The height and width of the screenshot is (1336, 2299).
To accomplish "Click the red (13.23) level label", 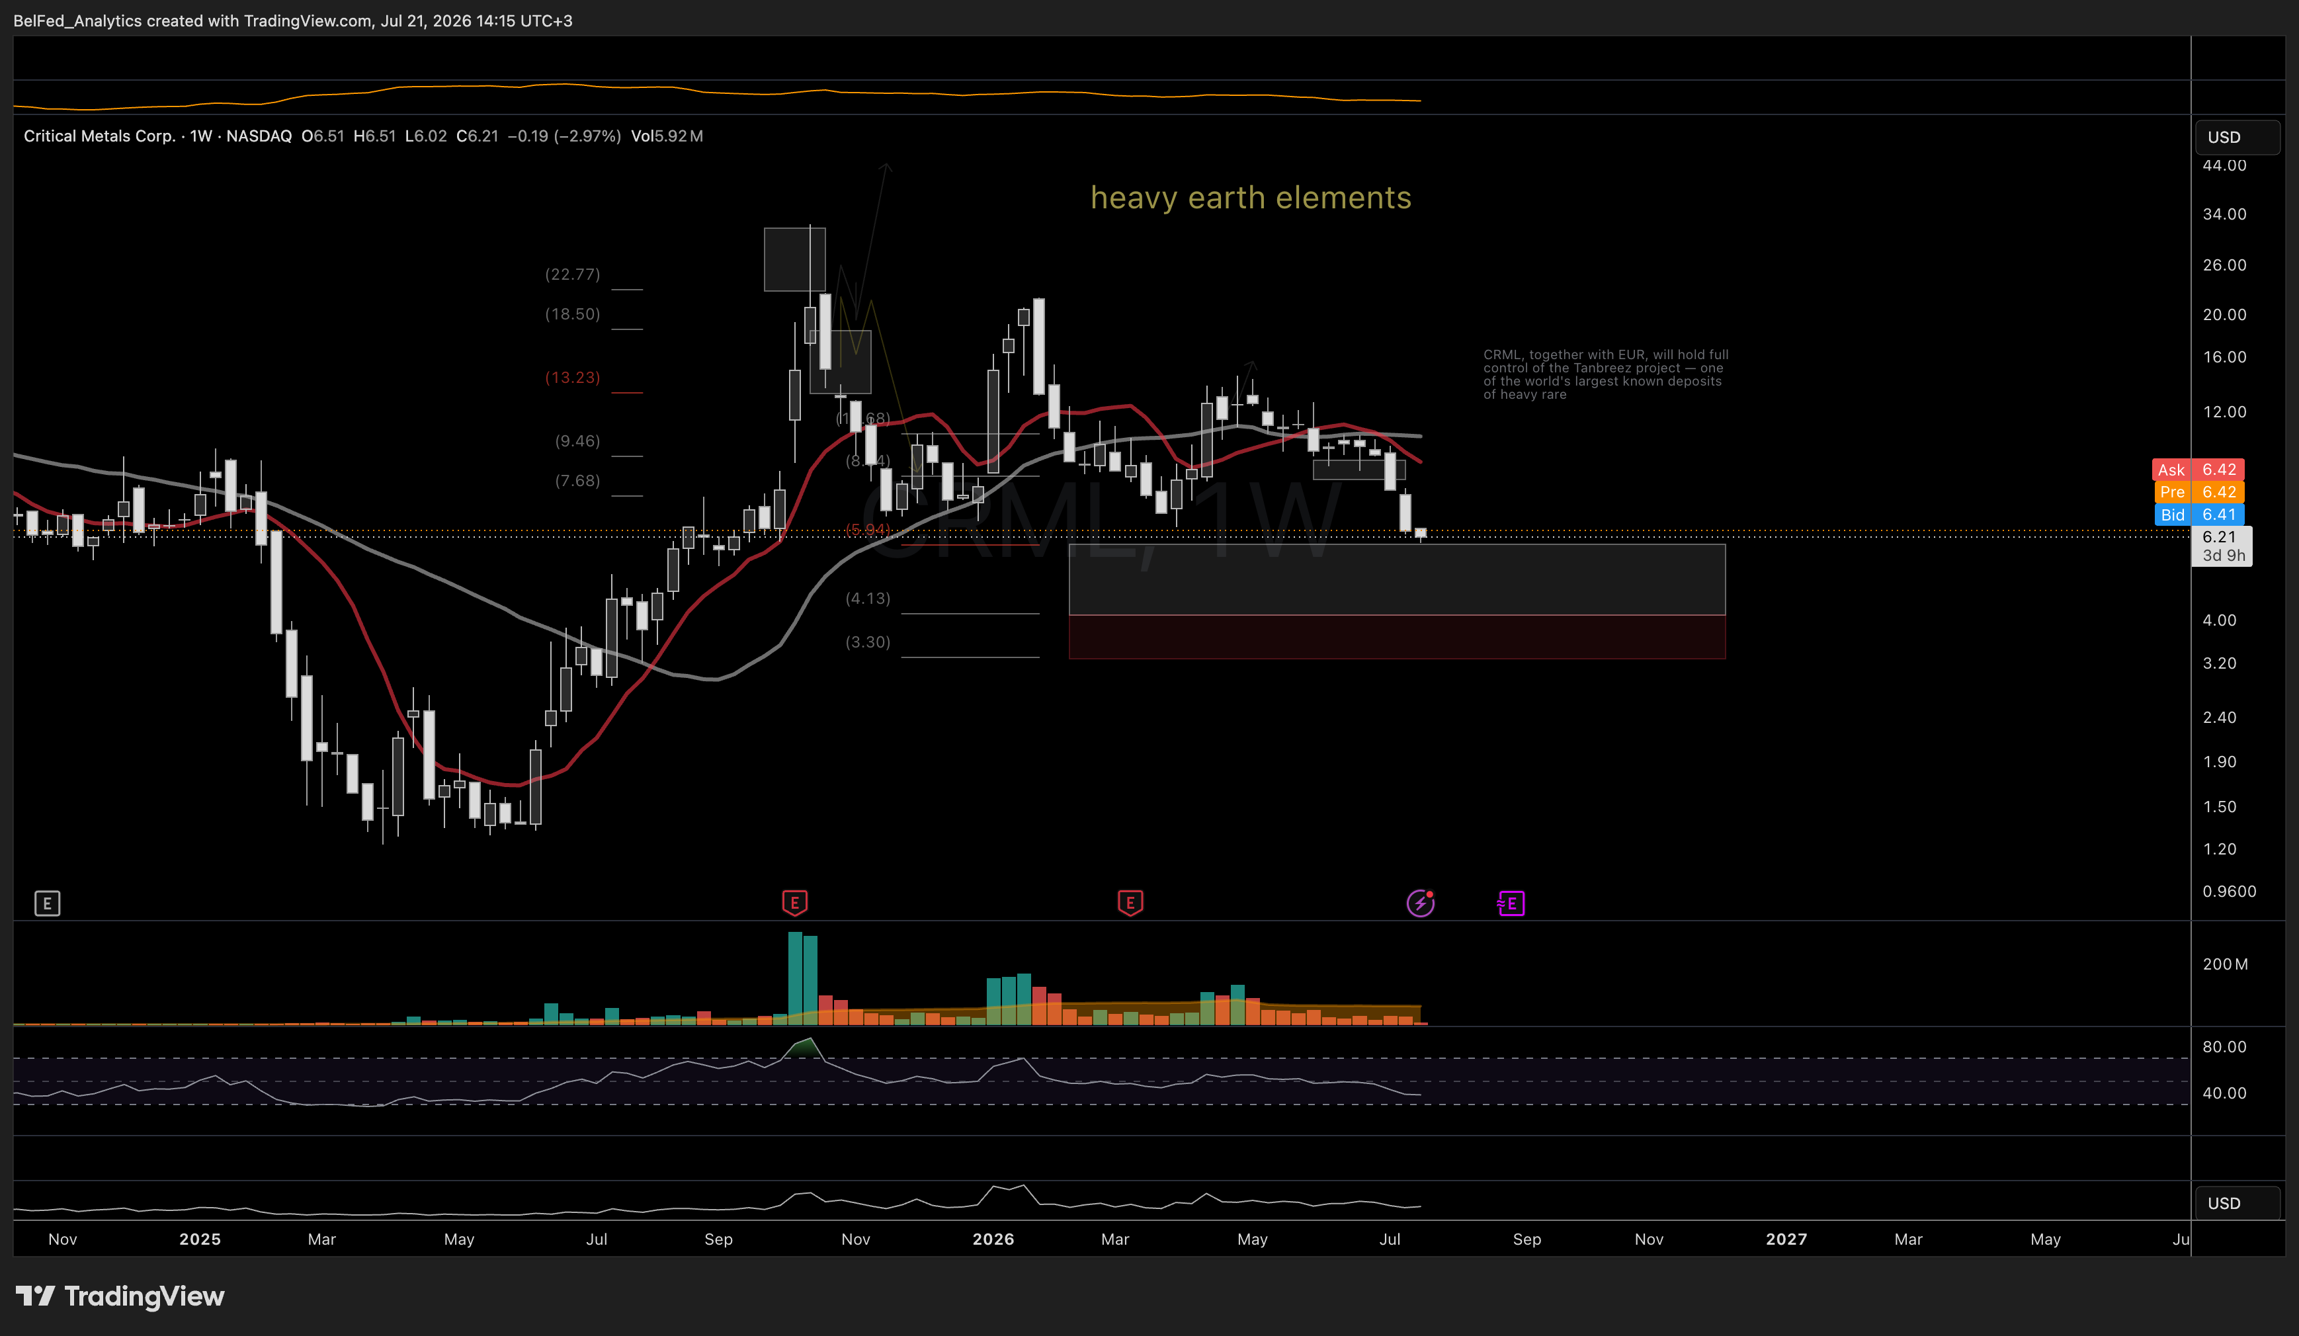I will click(572, 377).
